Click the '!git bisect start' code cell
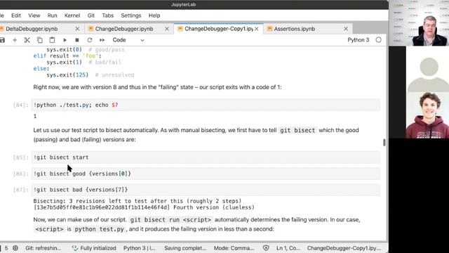449x253 pixels. (206, 157)
